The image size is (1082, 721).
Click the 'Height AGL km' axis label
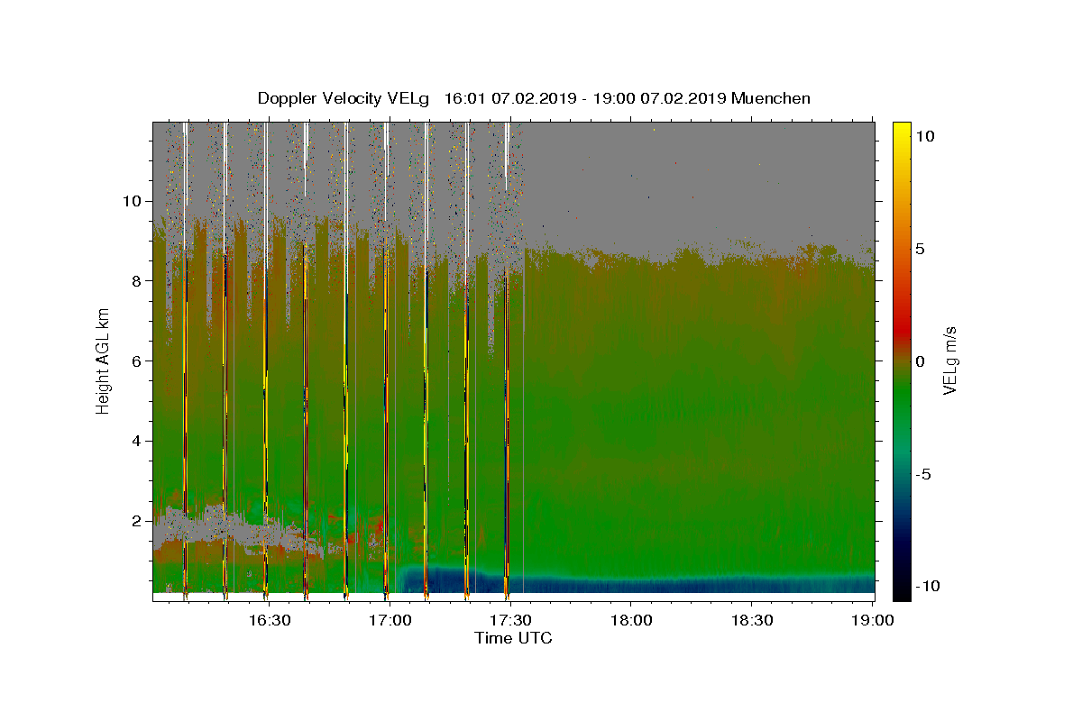pos(104,360)
